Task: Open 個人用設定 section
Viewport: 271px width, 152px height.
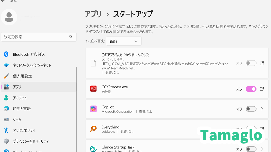Action: tap(22, 76)
